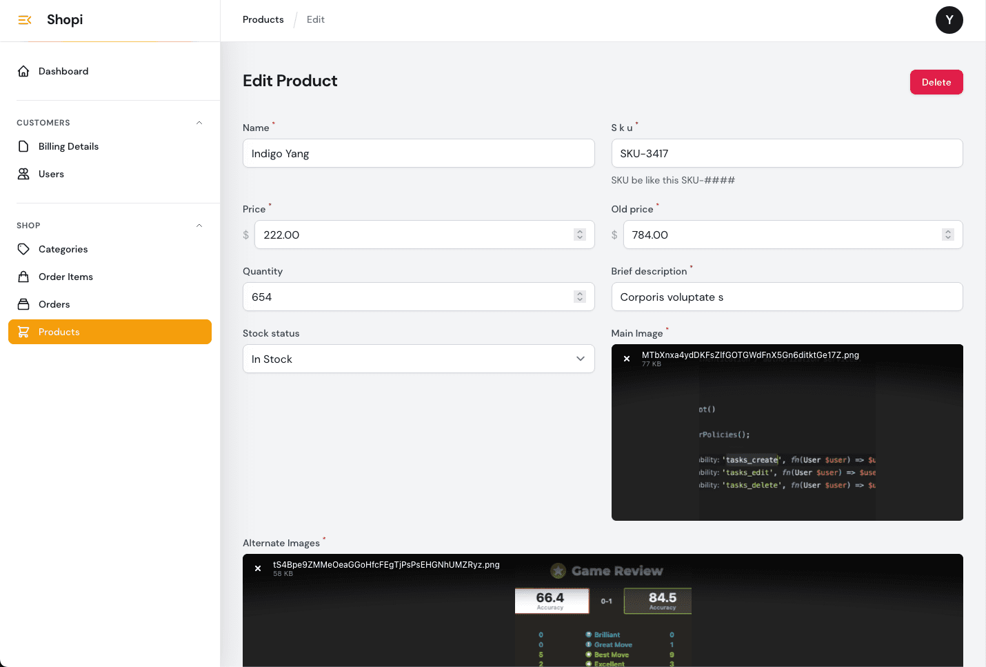
Task: Click the red Delete button
Action: (x=936, y=82)
